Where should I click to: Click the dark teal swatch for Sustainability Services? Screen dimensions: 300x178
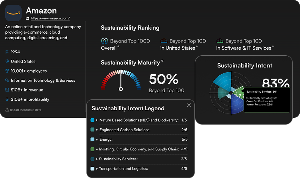(x=92, y=159)
